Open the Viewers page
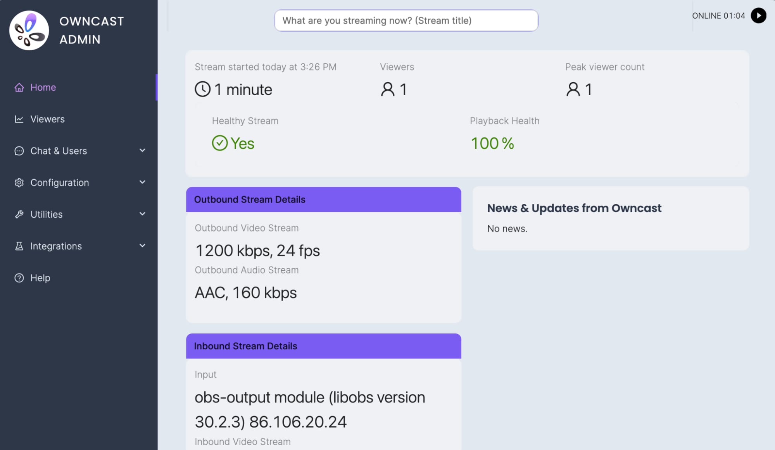Viewport: 775px width, 450px height. pos(47,119)
